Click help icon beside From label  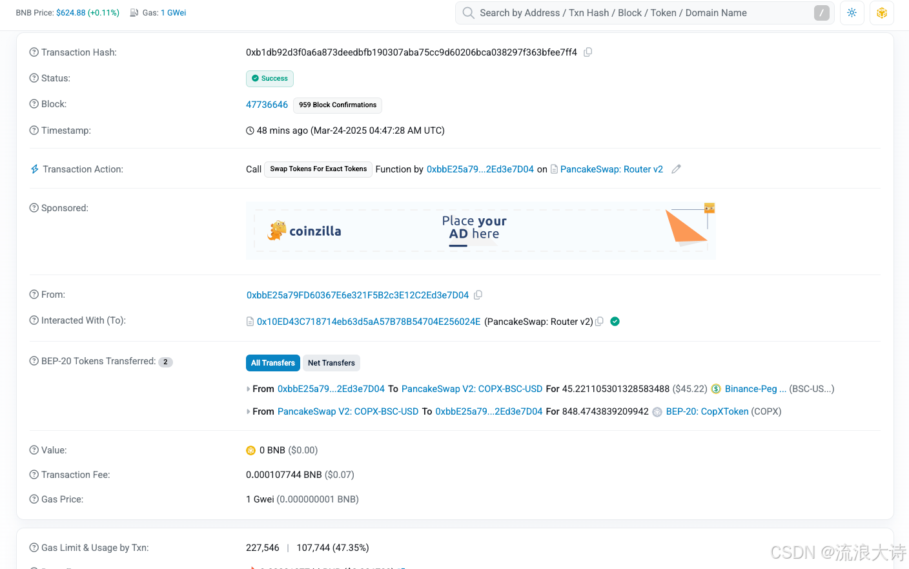pos(34,295)
